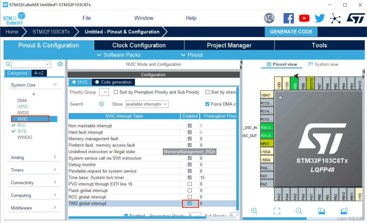Image resolution: width=367 pixels, height=223 pixels.
Task: Switch to Tools tab
Action: tap(320, 45)
